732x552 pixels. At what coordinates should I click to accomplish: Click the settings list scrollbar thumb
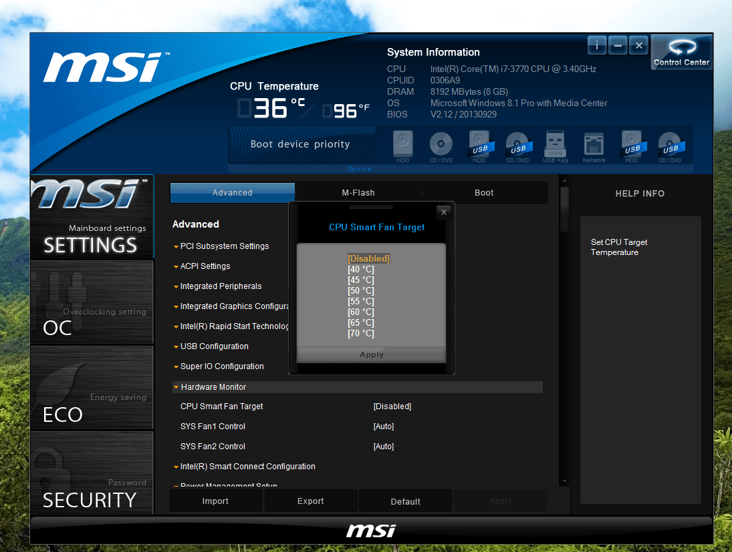[x=564, y=209]
